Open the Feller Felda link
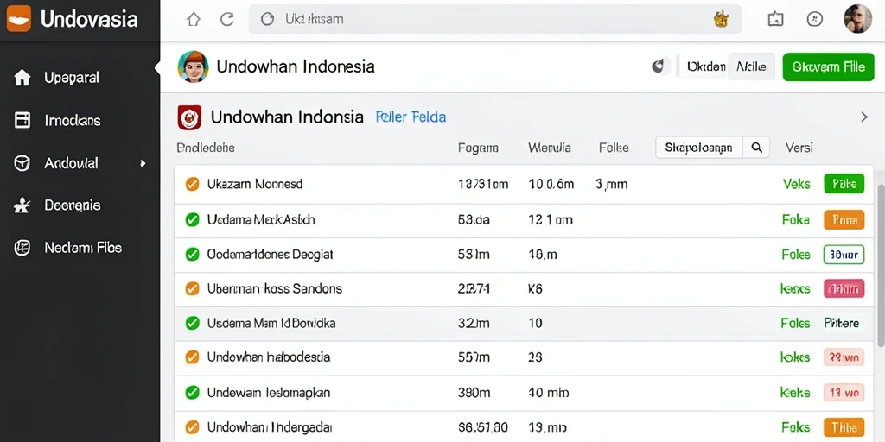Screen dimensions: 885x442 click(x=411, y=117)
